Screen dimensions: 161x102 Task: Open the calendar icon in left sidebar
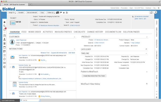tap(4, 47)
